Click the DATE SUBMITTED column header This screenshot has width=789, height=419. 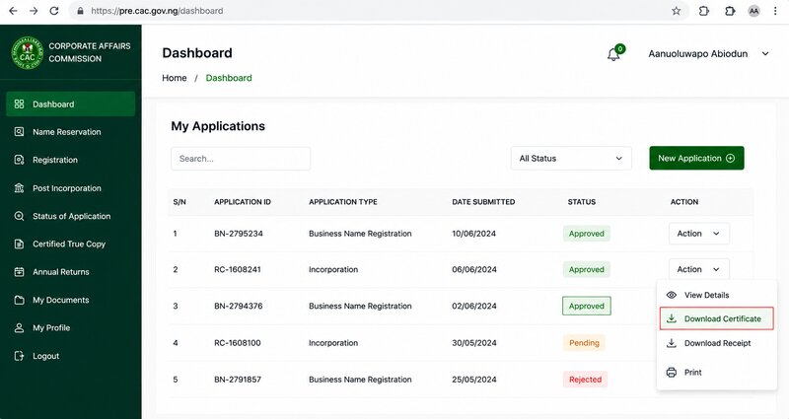tap(483, 202)
